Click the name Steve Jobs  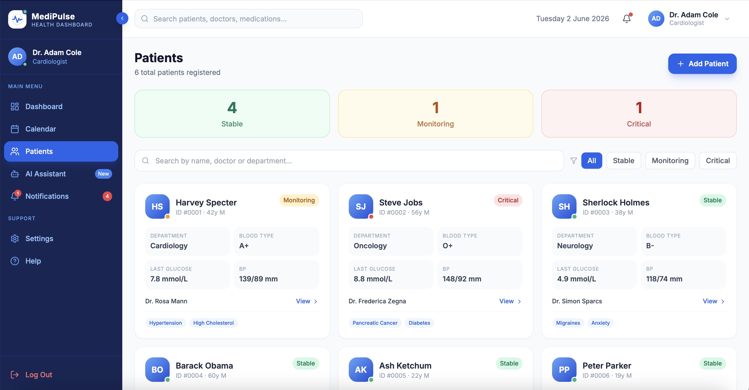click(401, 202)
